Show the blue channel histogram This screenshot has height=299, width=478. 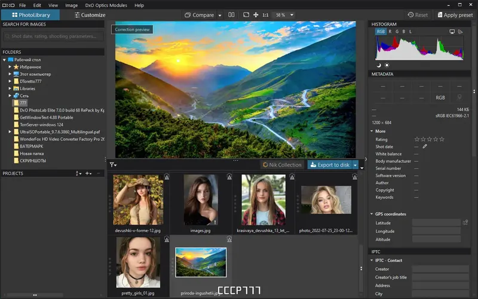click(x=404, y=32)
